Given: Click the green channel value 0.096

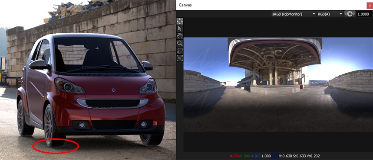Looking at the screenshot, I should point(245,156).
